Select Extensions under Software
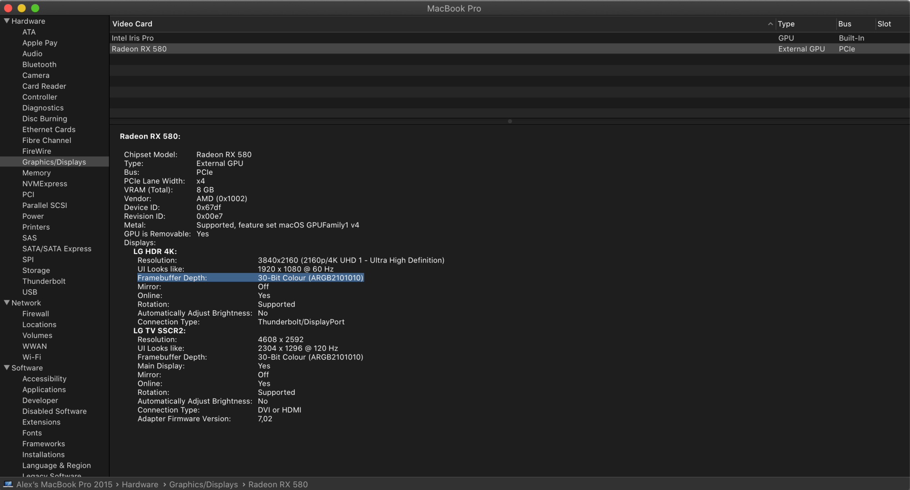Image resolution: width=910 pixels, height=490 pixels. [41, 422]
